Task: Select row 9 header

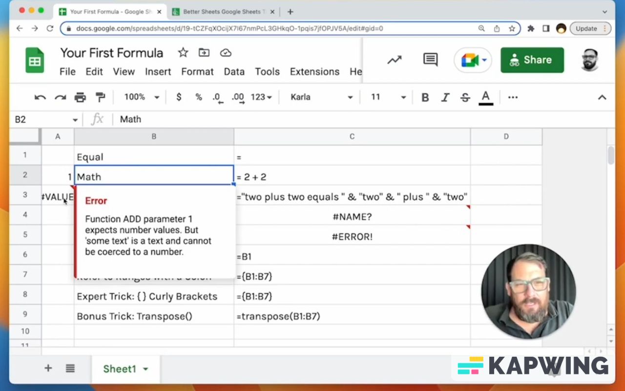Action: [x=25, y=314]
